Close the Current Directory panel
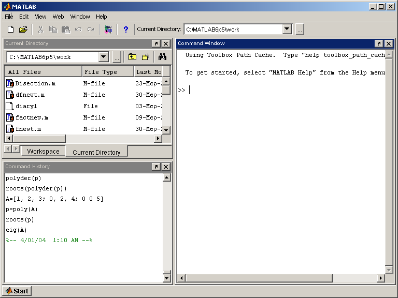This screenshot has width=398, height=298. tap(166, 43)
